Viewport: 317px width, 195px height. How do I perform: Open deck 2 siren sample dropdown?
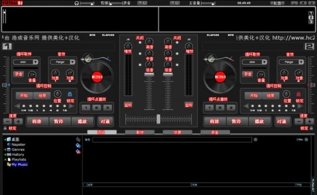tap(264, 62)
